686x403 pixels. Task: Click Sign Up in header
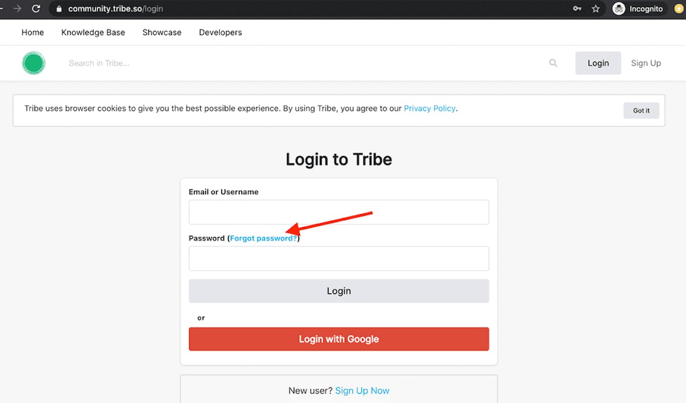pyautogui.click(x=646, y=63)
